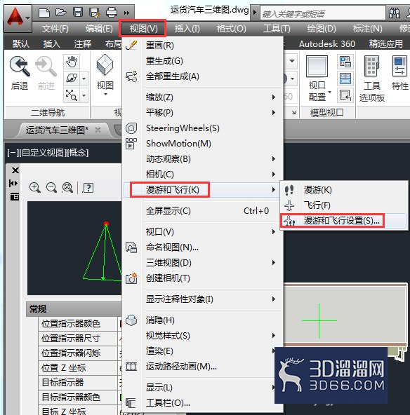The height and width of the screenshot is (415, 410).
Task: Click the Open folder icon
Action: [60, 13]
